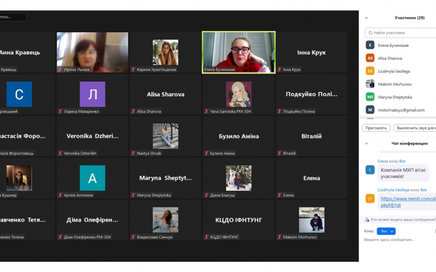Click the who-can-see-messages icon in chat
436x272 pixels.
[x=367, y=220]
